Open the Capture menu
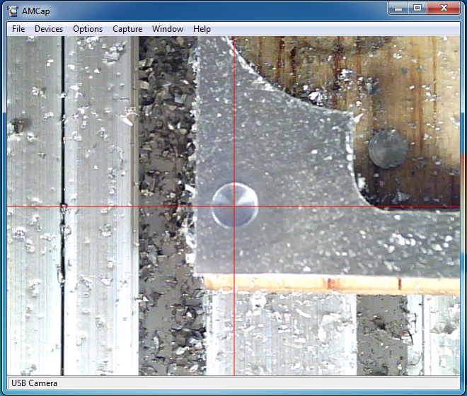Image resolution: width=467 pixels, height=396 pixels. click(x=127, y=29)
